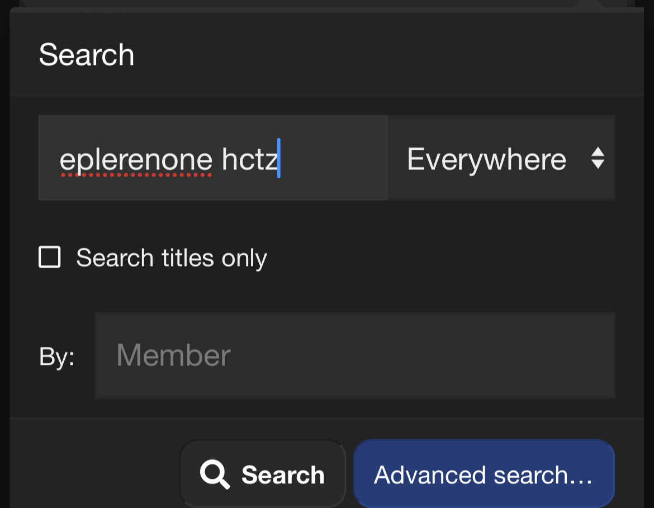Screen dimensions: 654x508
Task: Open Advanced search…
Action: (484, 475)
